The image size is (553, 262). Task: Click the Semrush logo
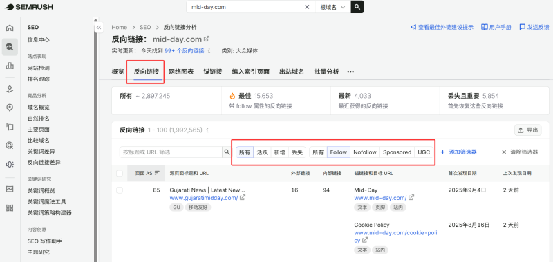tap(29, 7)
